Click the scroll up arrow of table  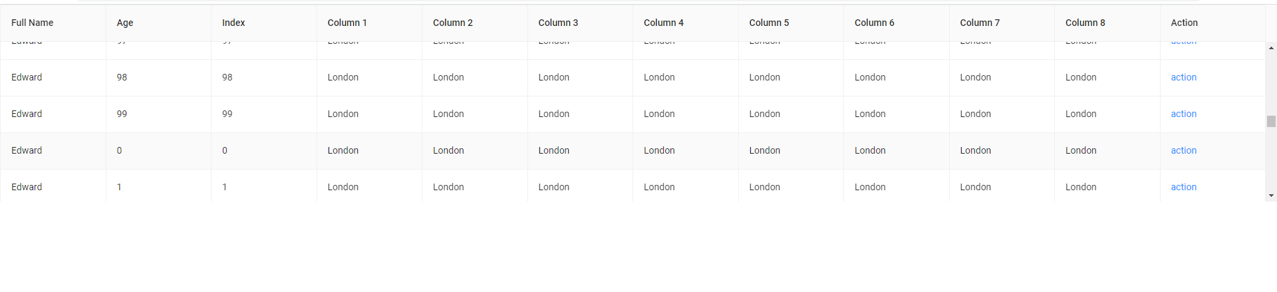point(1271,49)
